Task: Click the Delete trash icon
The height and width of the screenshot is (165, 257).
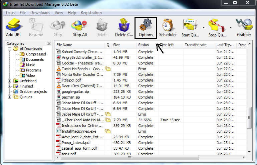Action: [102, 25]
